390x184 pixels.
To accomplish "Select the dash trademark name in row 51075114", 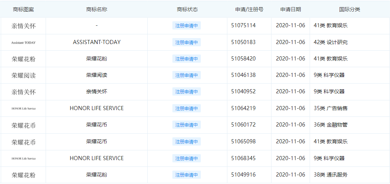I will pyautogui.click(x=96, y=25).
